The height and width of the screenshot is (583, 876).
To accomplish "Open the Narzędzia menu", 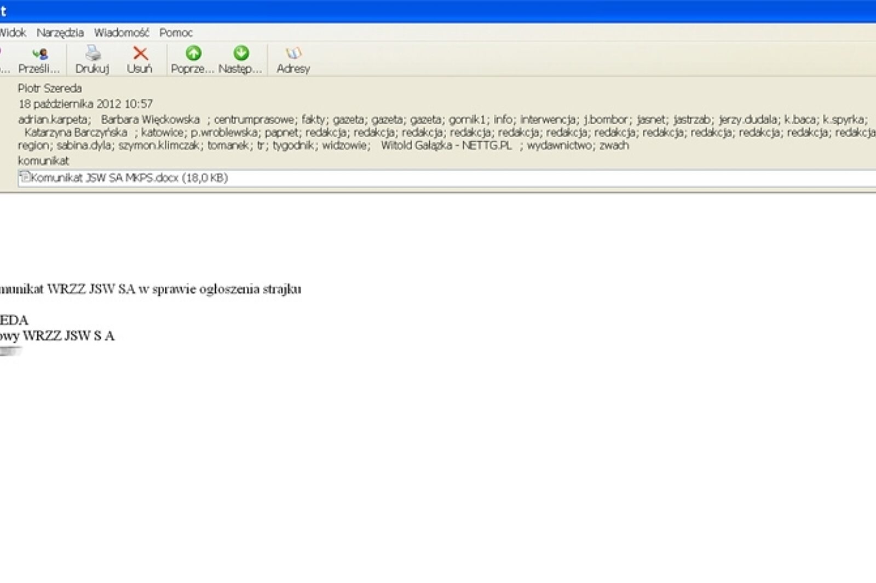I will 60,33.
